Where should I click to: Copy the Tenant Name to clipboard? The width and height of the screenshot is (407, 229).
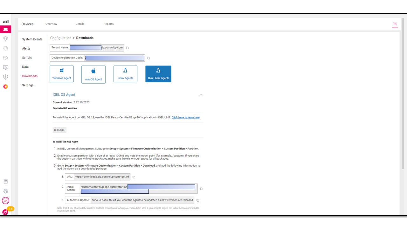(x=128, y=48)
